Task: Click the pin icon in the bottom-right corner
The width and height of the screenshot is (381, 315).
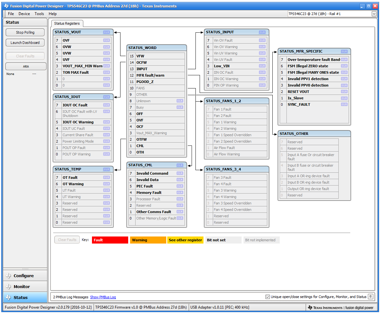Action: point(371,297)
